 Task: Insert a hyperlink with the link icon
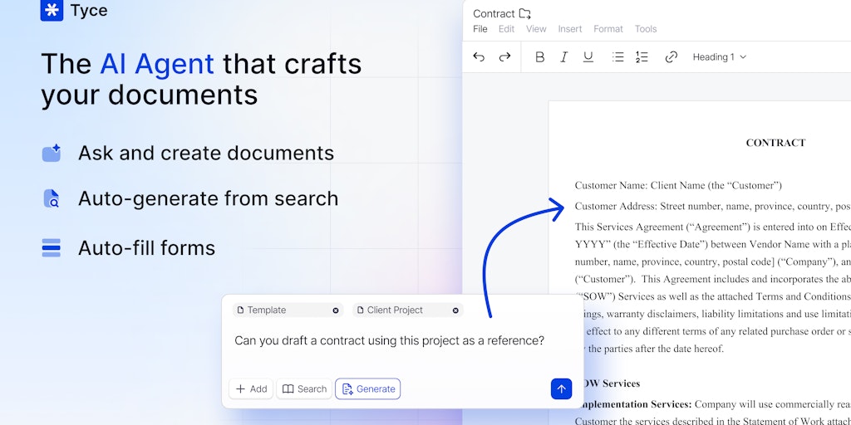(x=671, y=57)
